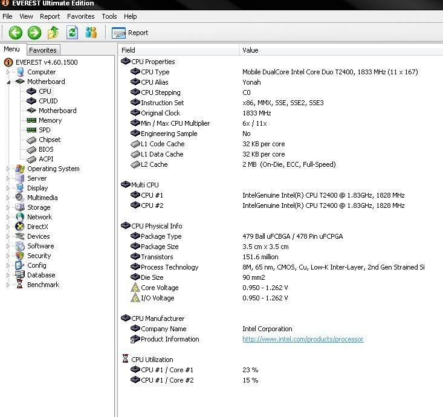Click the Benchmark hourglass icon
Image resolution: width=443 pixels, height=417 pixels.
point(19,284)
